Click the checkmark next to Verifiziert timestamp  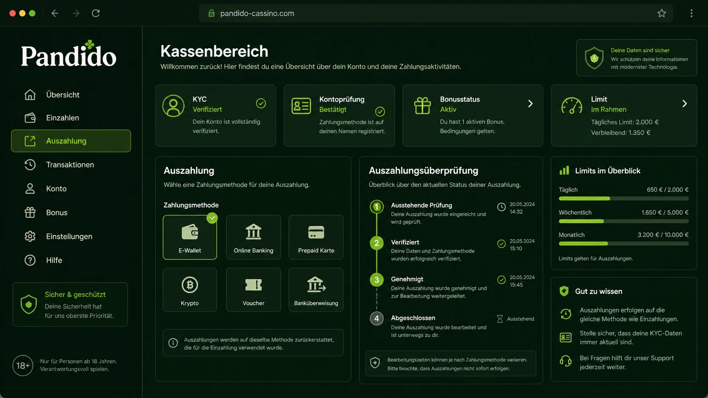tap(501, 244)
